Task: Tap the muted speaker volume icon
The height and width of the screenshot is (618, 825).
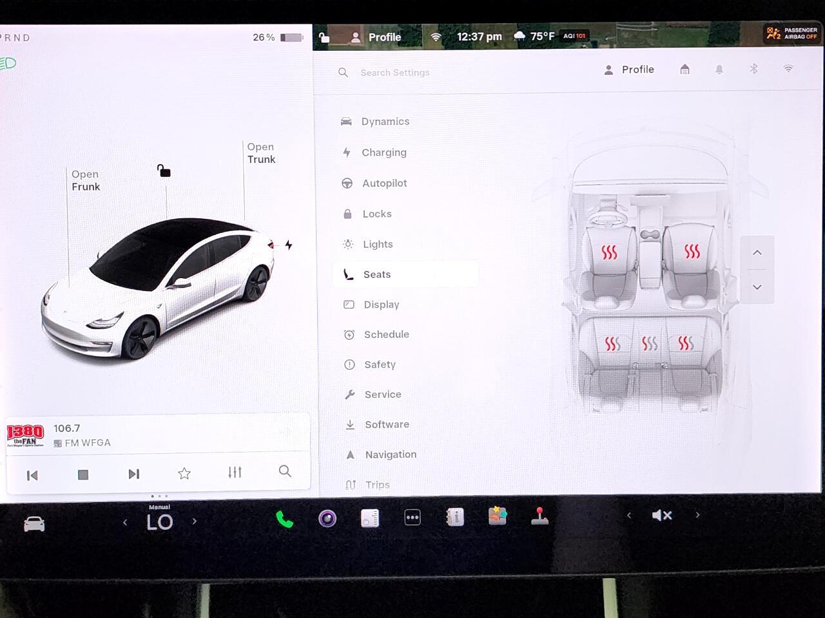Action: (x=662, y=515)
